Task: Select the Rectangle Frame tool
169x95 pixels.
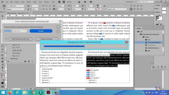Action: tap(2, 46)
